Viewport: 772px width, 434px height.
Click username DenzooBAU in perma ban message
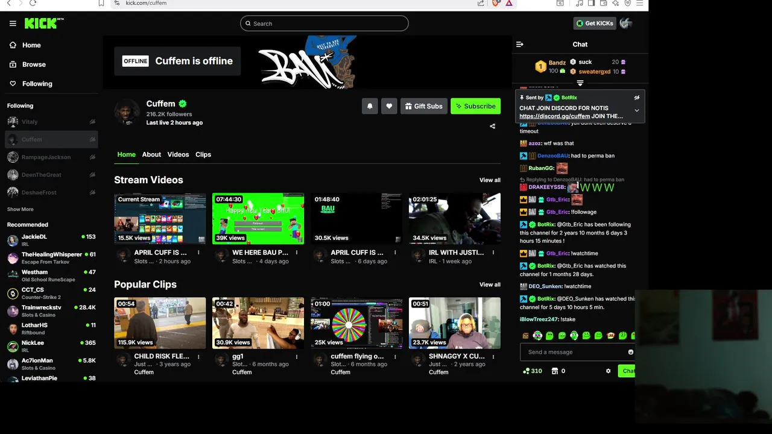point(552,156)
